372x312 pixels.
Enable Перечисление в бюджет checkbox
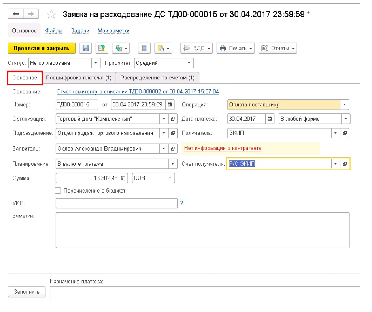(58, 191)
